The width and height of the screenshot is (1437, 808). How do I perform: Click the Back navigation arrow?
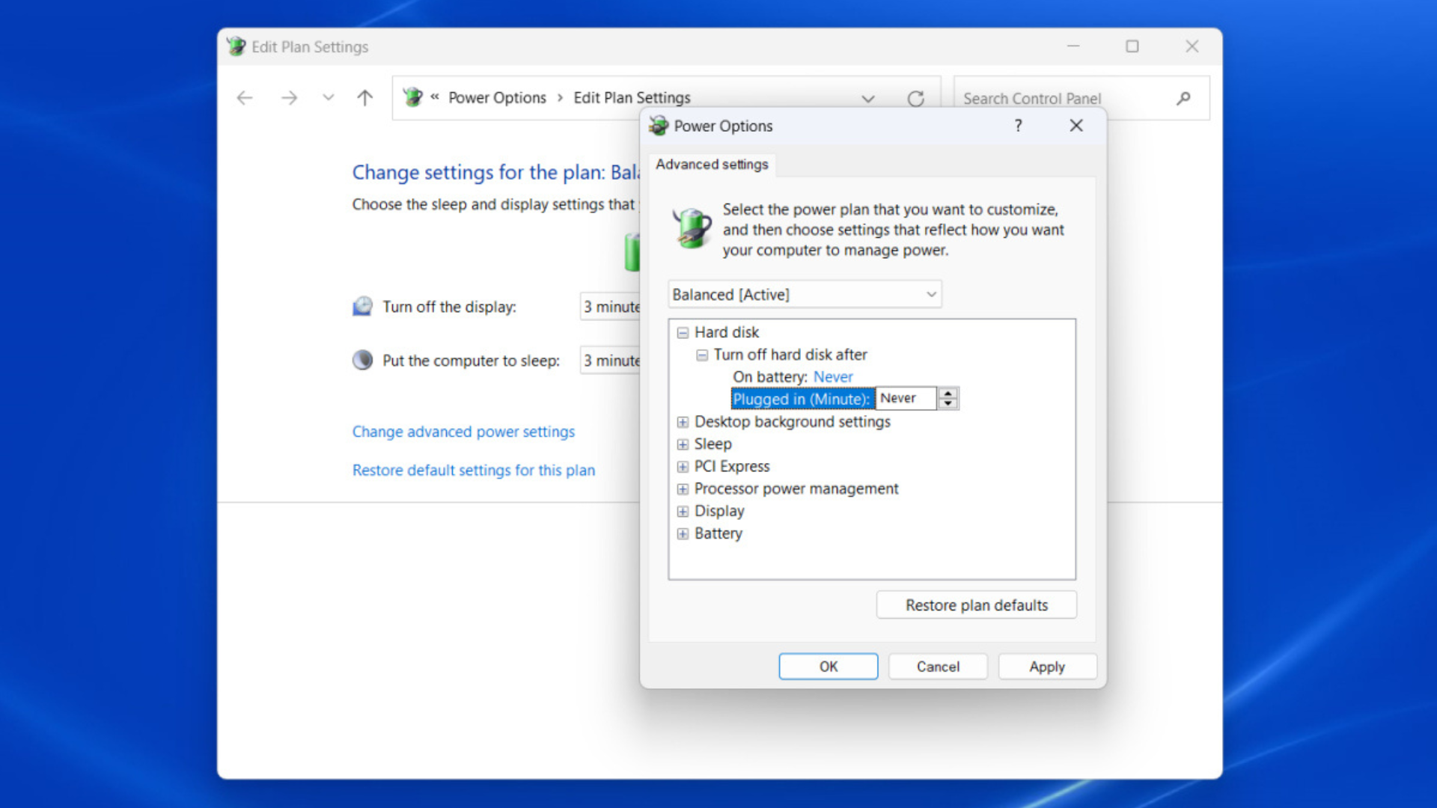[245, 98]
